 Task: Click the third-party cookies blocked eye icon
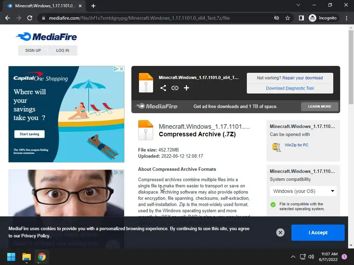tap(276, 18)
